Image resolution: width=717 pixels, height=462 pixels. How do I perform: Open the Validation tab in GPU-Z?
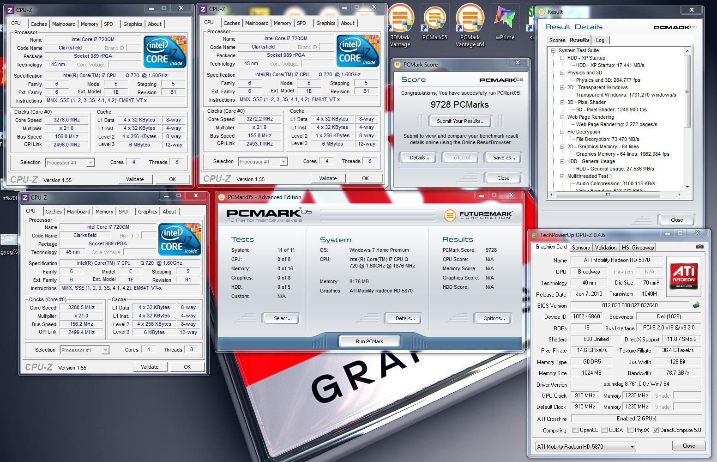coord(605,248)
